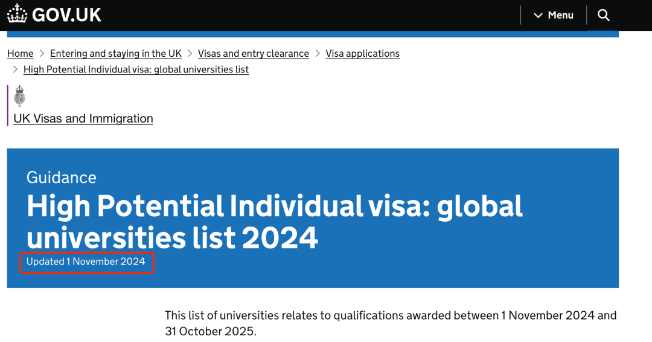This screenshot has width=652, height=342.
Task: Open Visa applications breadcrumb link
Action: point(362,54)
